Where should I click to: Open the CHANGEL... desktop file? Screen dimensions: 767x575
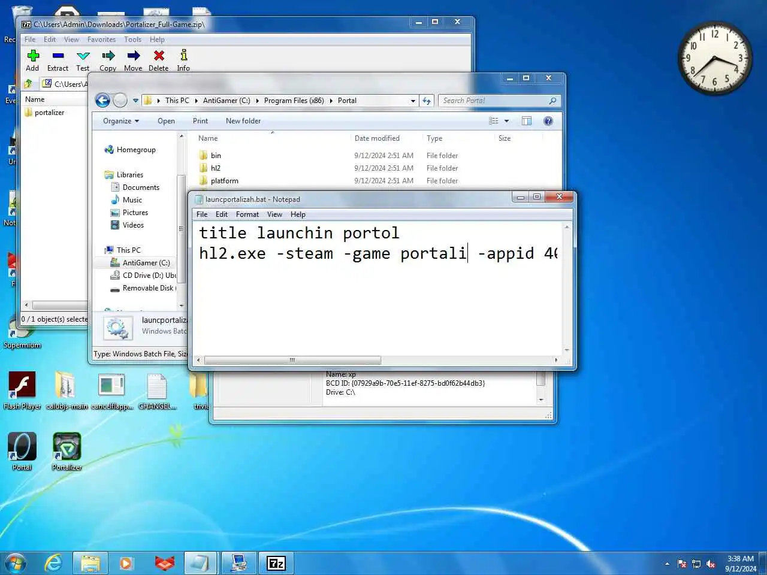[x=158, y=391]
